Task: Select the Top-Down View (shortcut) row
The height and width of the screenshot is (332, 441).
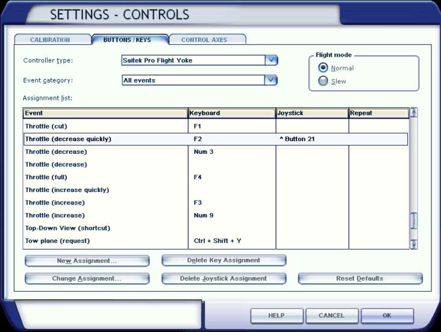Action: 216,228
